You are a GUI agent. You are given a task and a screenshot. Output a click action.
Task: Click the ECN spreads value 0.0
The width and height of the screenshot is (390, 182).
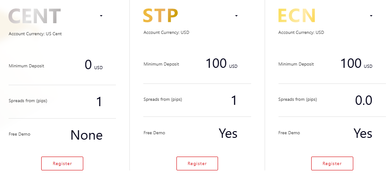tap(364, 100)
